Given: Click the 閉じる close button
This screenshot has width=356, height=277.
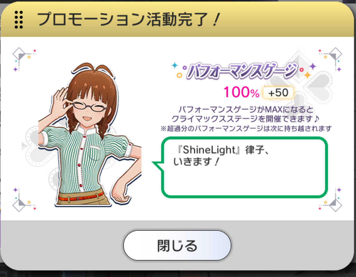Looking at the screenshot, I should tap(177, 246).
